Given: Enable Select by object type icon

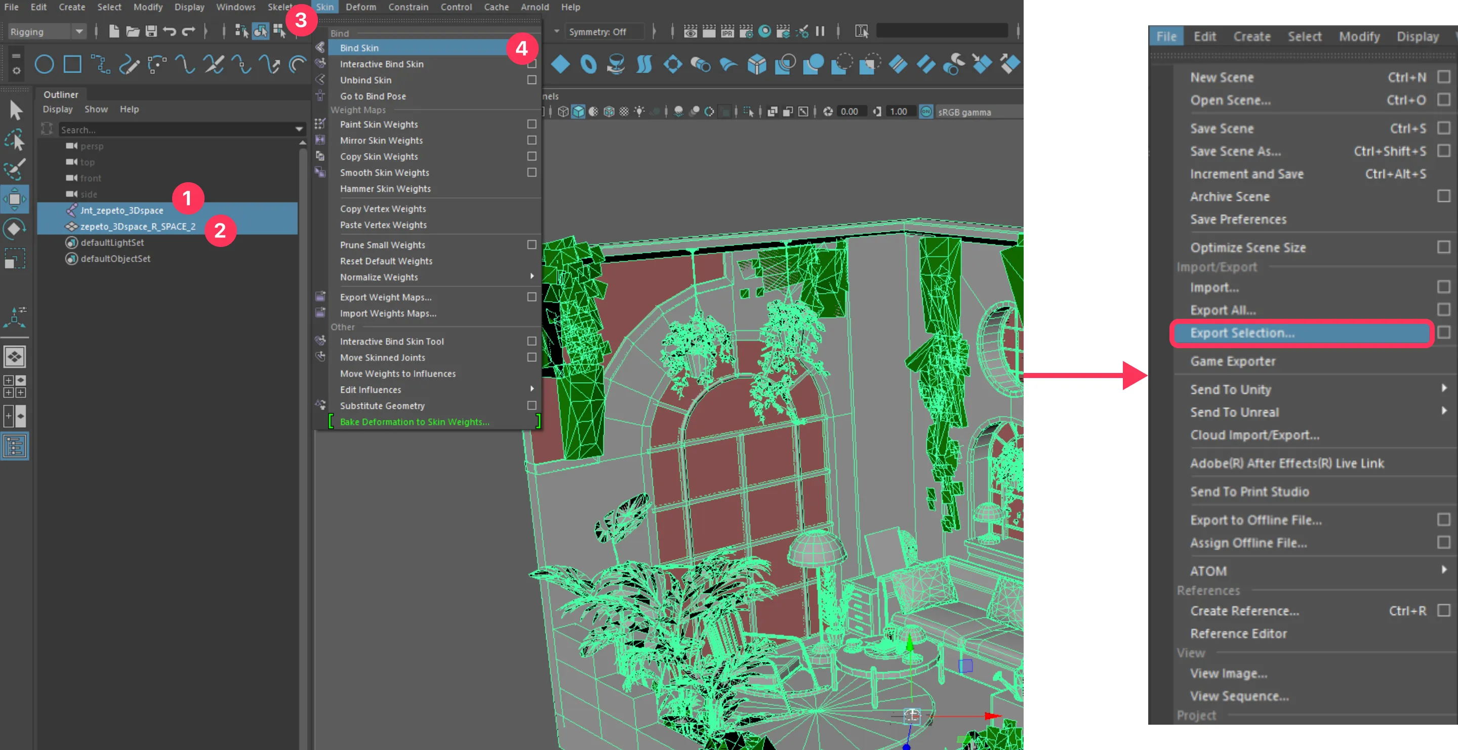Looking at the screenshot, I should coord(260,31).
